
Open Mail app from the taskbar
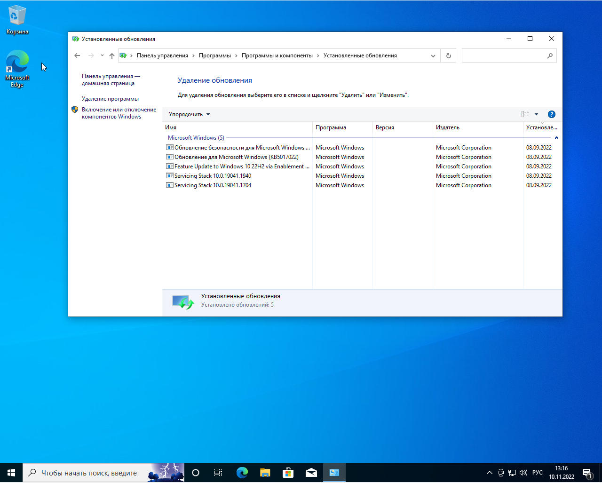(311, 473)
